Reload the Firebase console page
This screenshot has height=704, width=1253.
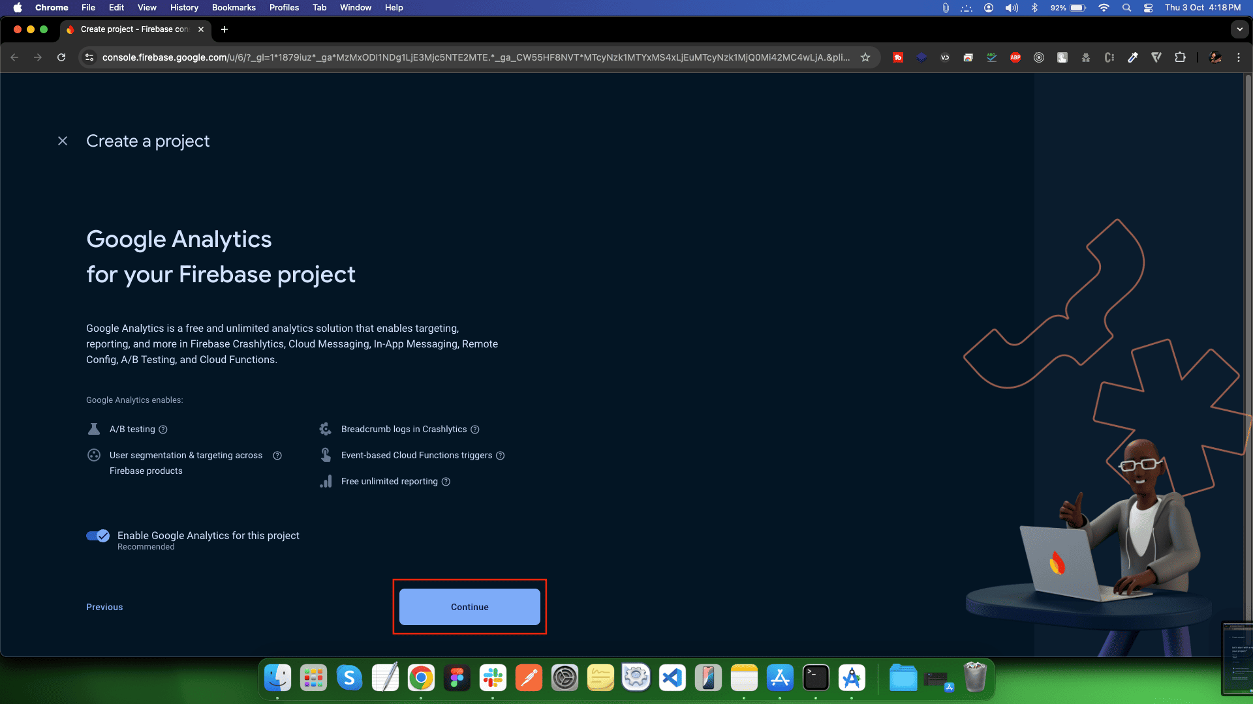(x=61, y=57)
